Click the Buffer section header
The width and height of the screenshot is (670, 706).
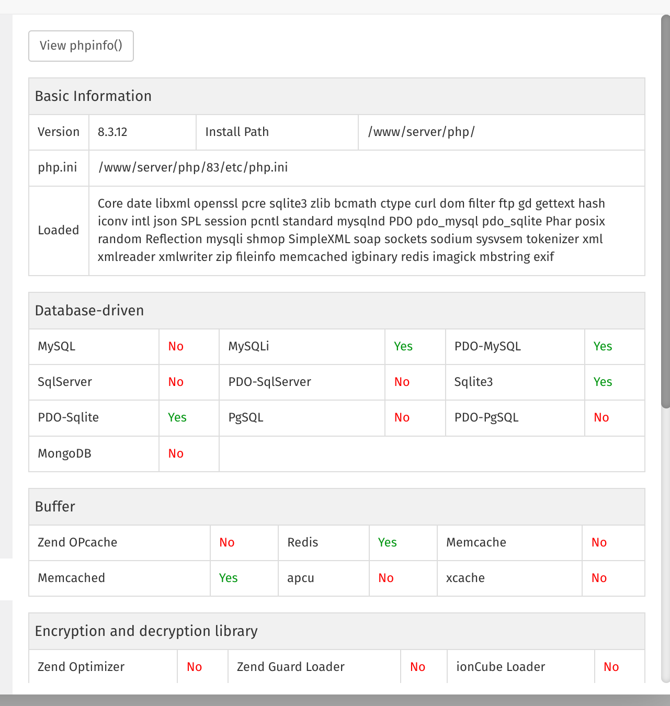(55, 507)
